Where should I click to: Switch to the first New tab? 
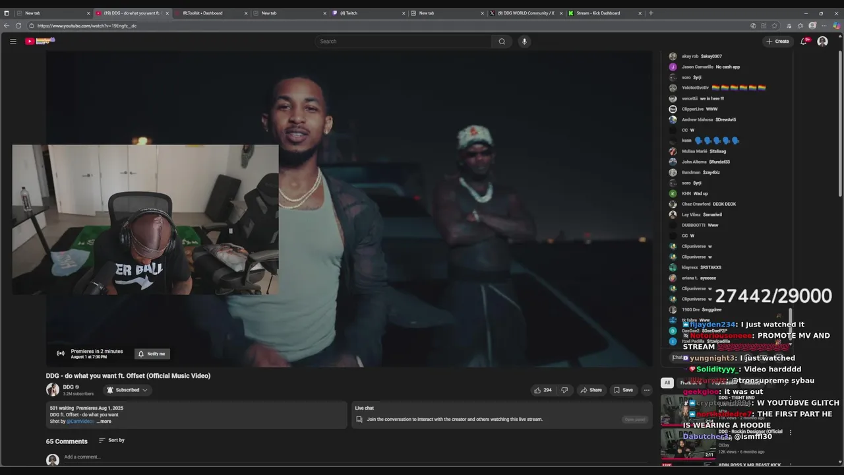click(x=53, y=13)
